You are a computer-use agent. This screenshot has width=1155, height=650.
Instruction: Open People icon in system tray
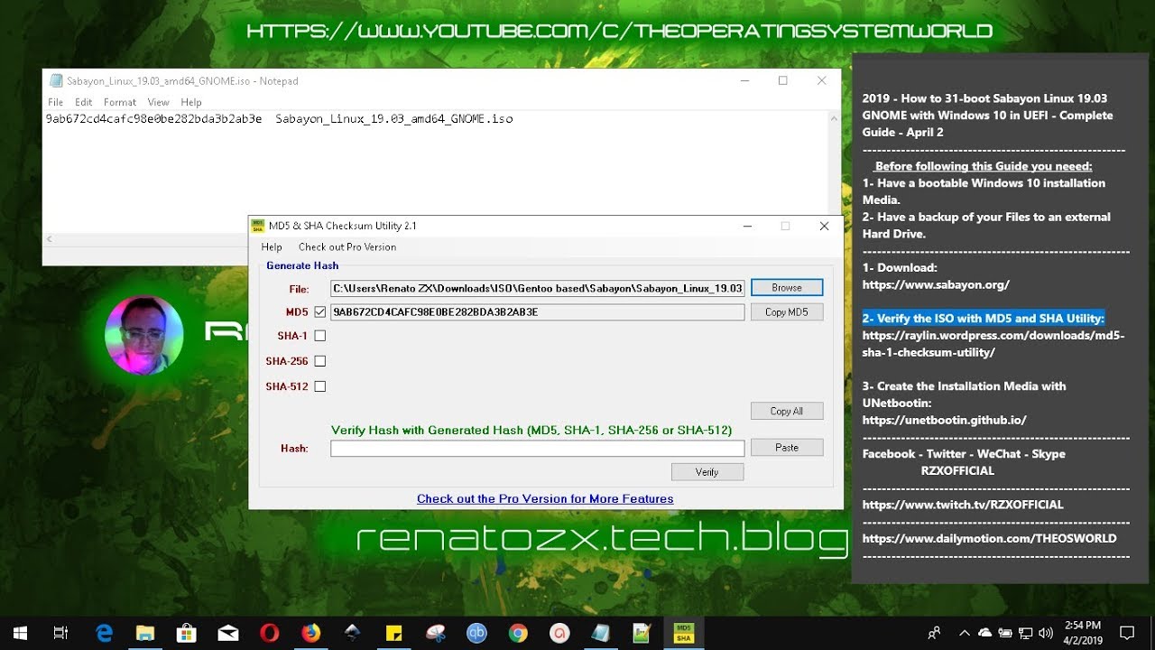click(x=935, y=633)
